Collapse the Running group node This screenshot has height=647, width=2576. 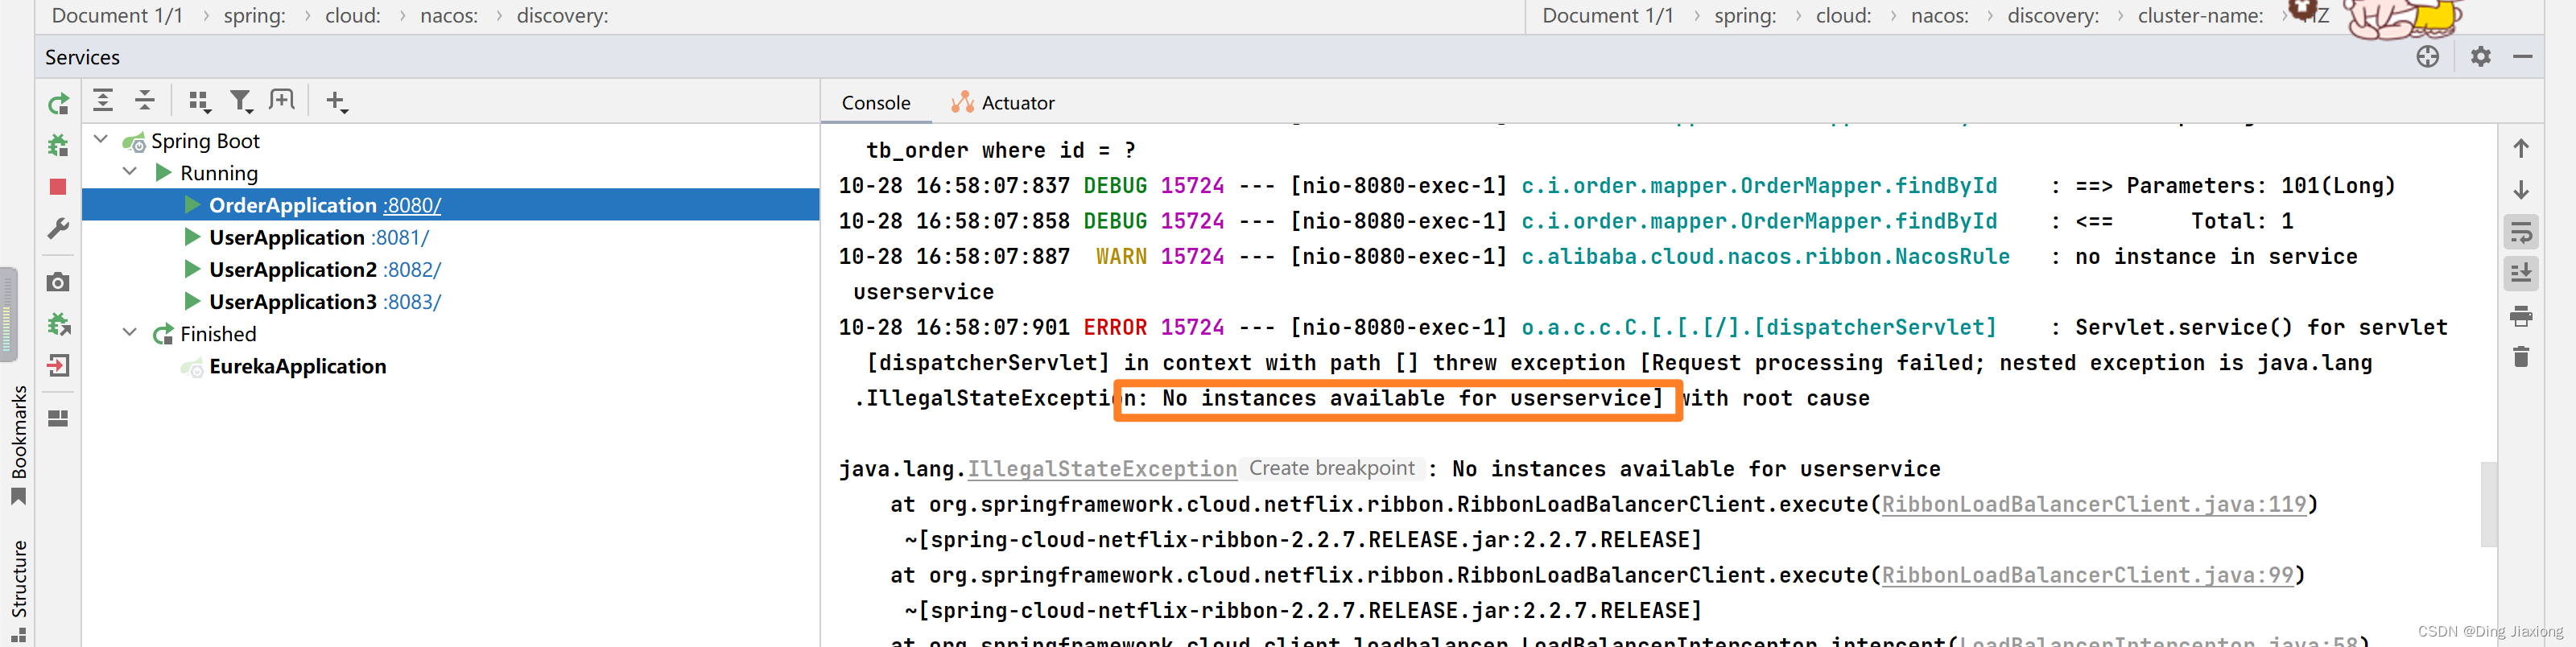point(130,171)
